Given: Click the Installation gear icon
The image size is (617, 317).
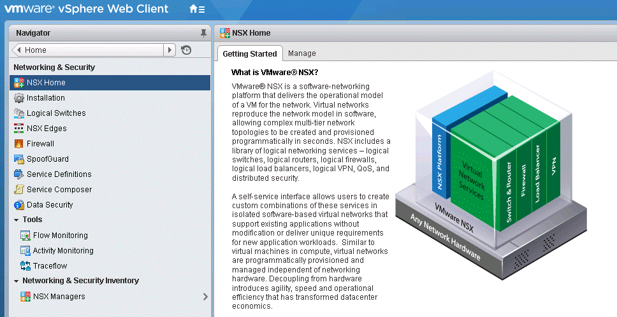Looking at the screenshot, I should pos(18,98).
